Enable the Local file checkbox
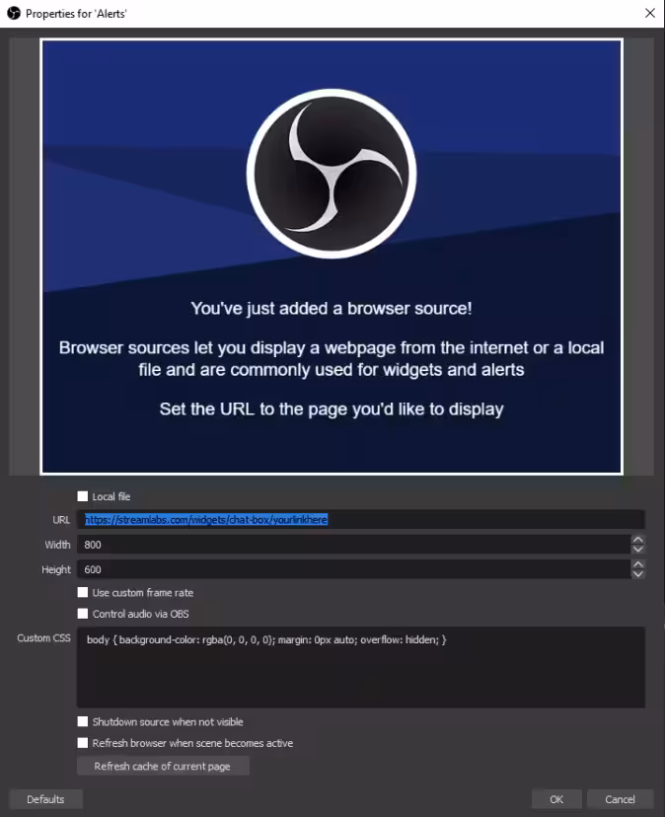The width and height of the screenshot is (665, 817). (82, 496)
